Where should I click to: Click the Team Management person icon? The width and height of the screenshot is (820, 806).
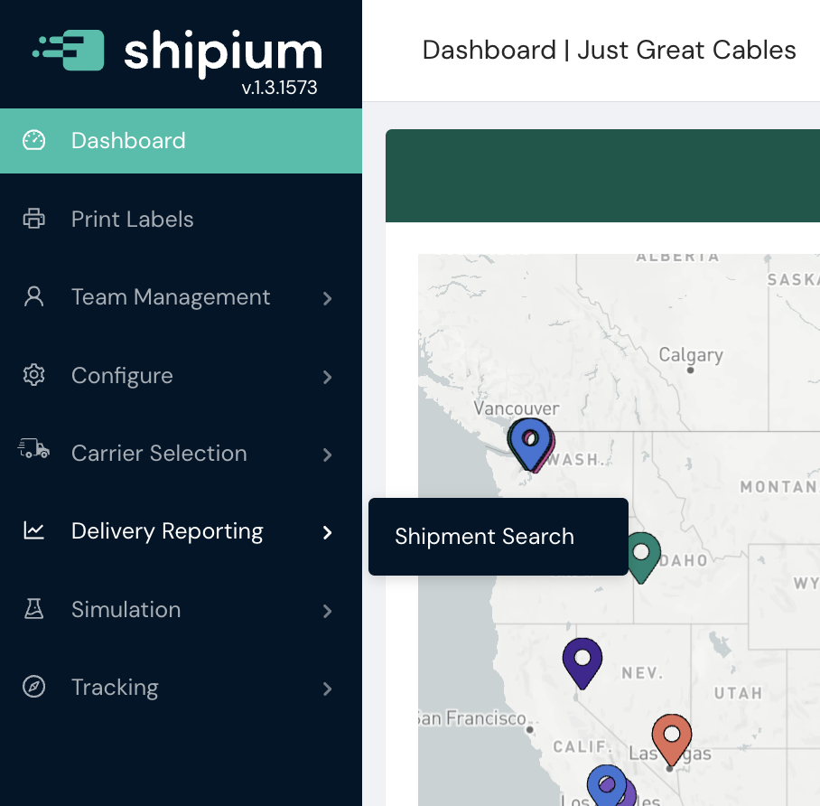[34, 296]
